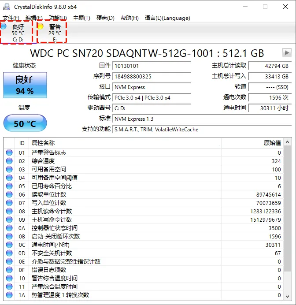Click status icon for 08 主机读命令计数 row

tap(9, 211)
